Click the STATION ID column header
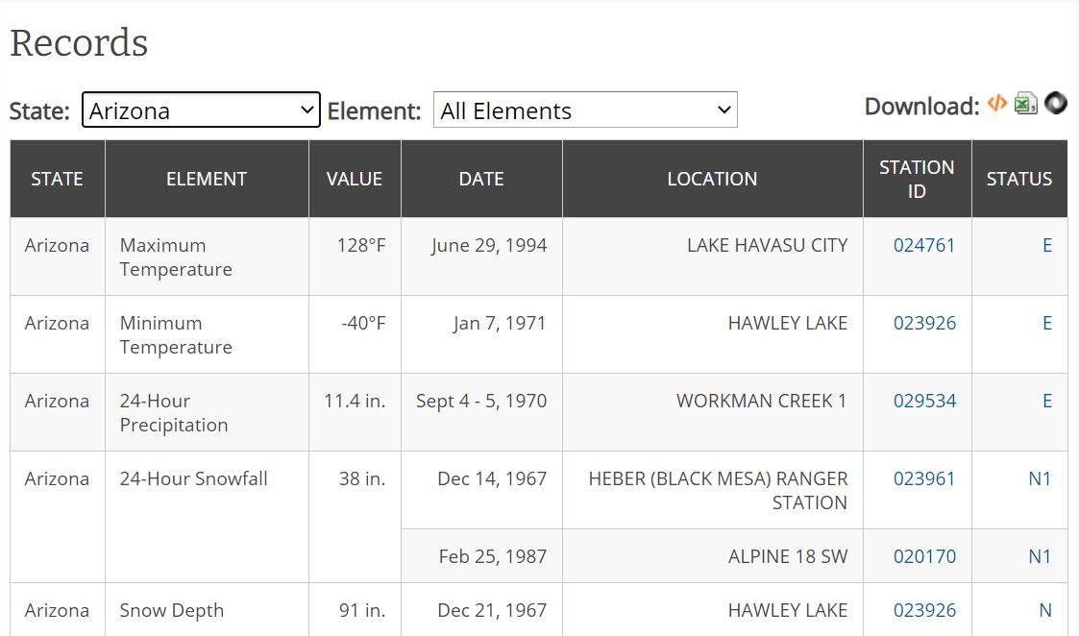 [x=917, y=179]
